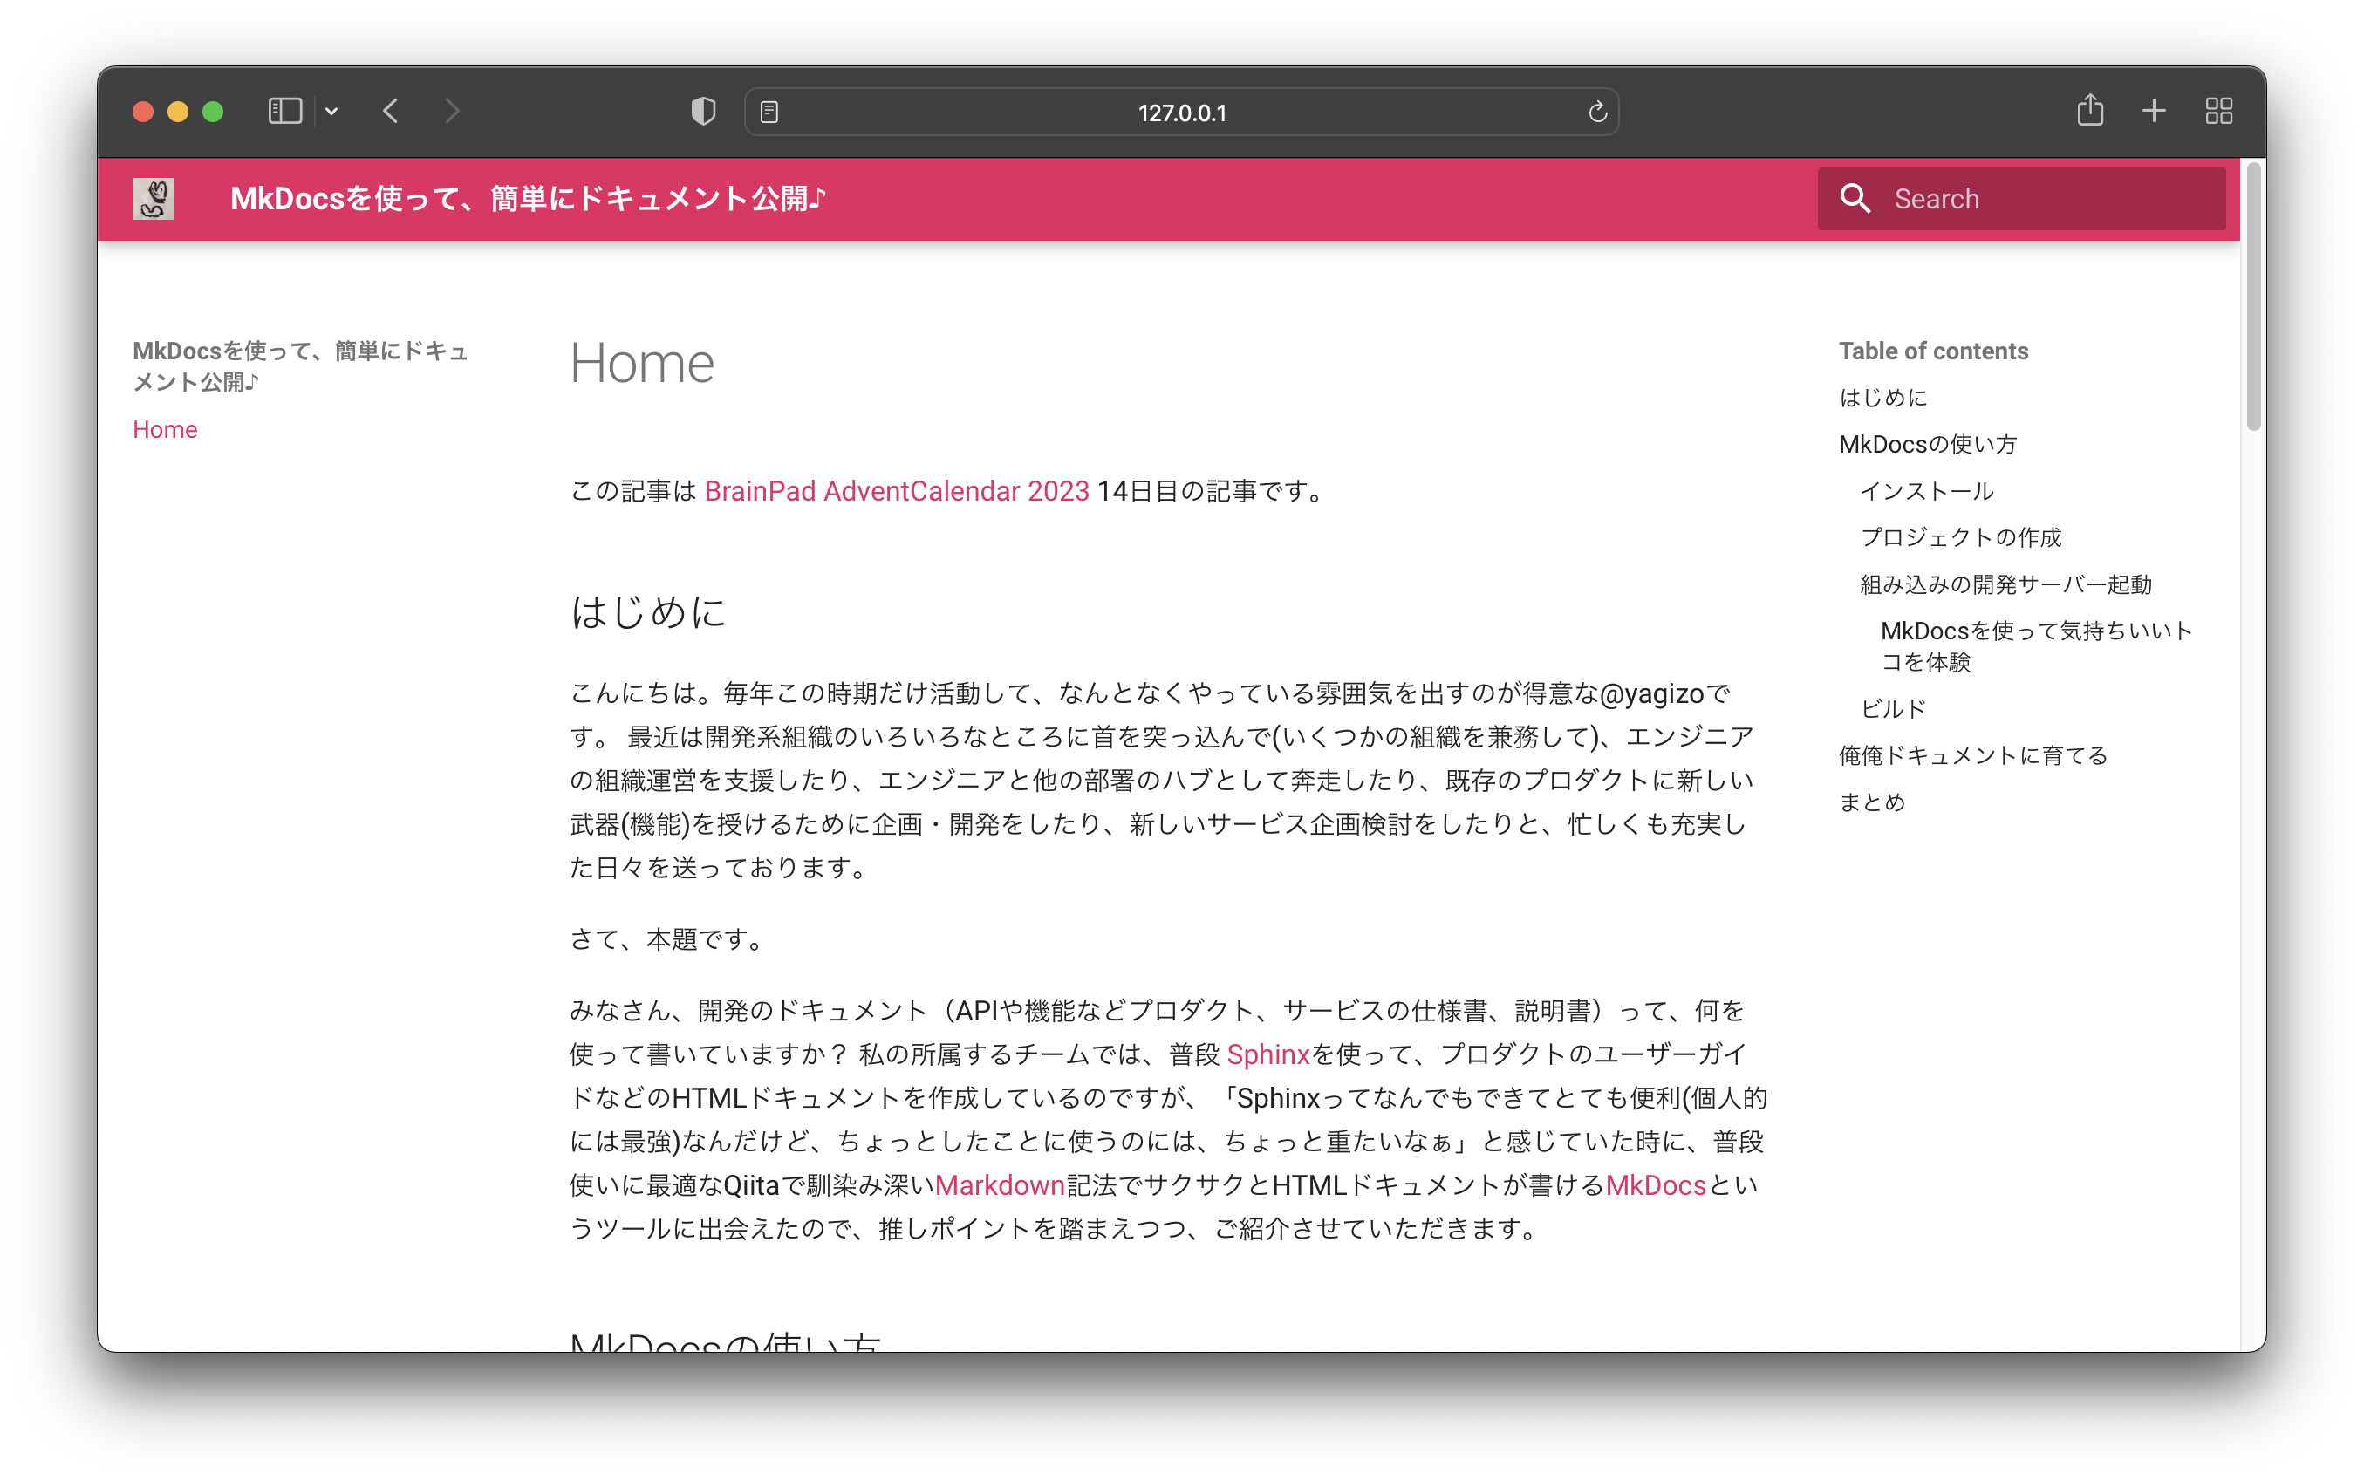2364x1481 pixels.
Task: Share the page via the share icon
Action: pyautogui.click(x=2092, y=110)
